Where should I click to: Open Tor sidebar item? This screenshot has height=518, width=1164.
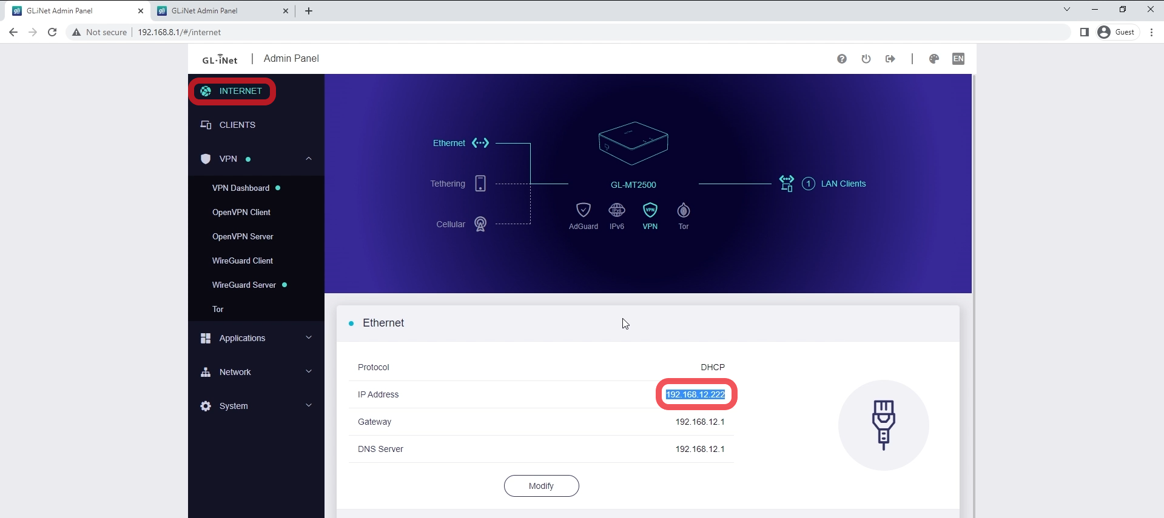pyautogui.click(x=256, y=309)
